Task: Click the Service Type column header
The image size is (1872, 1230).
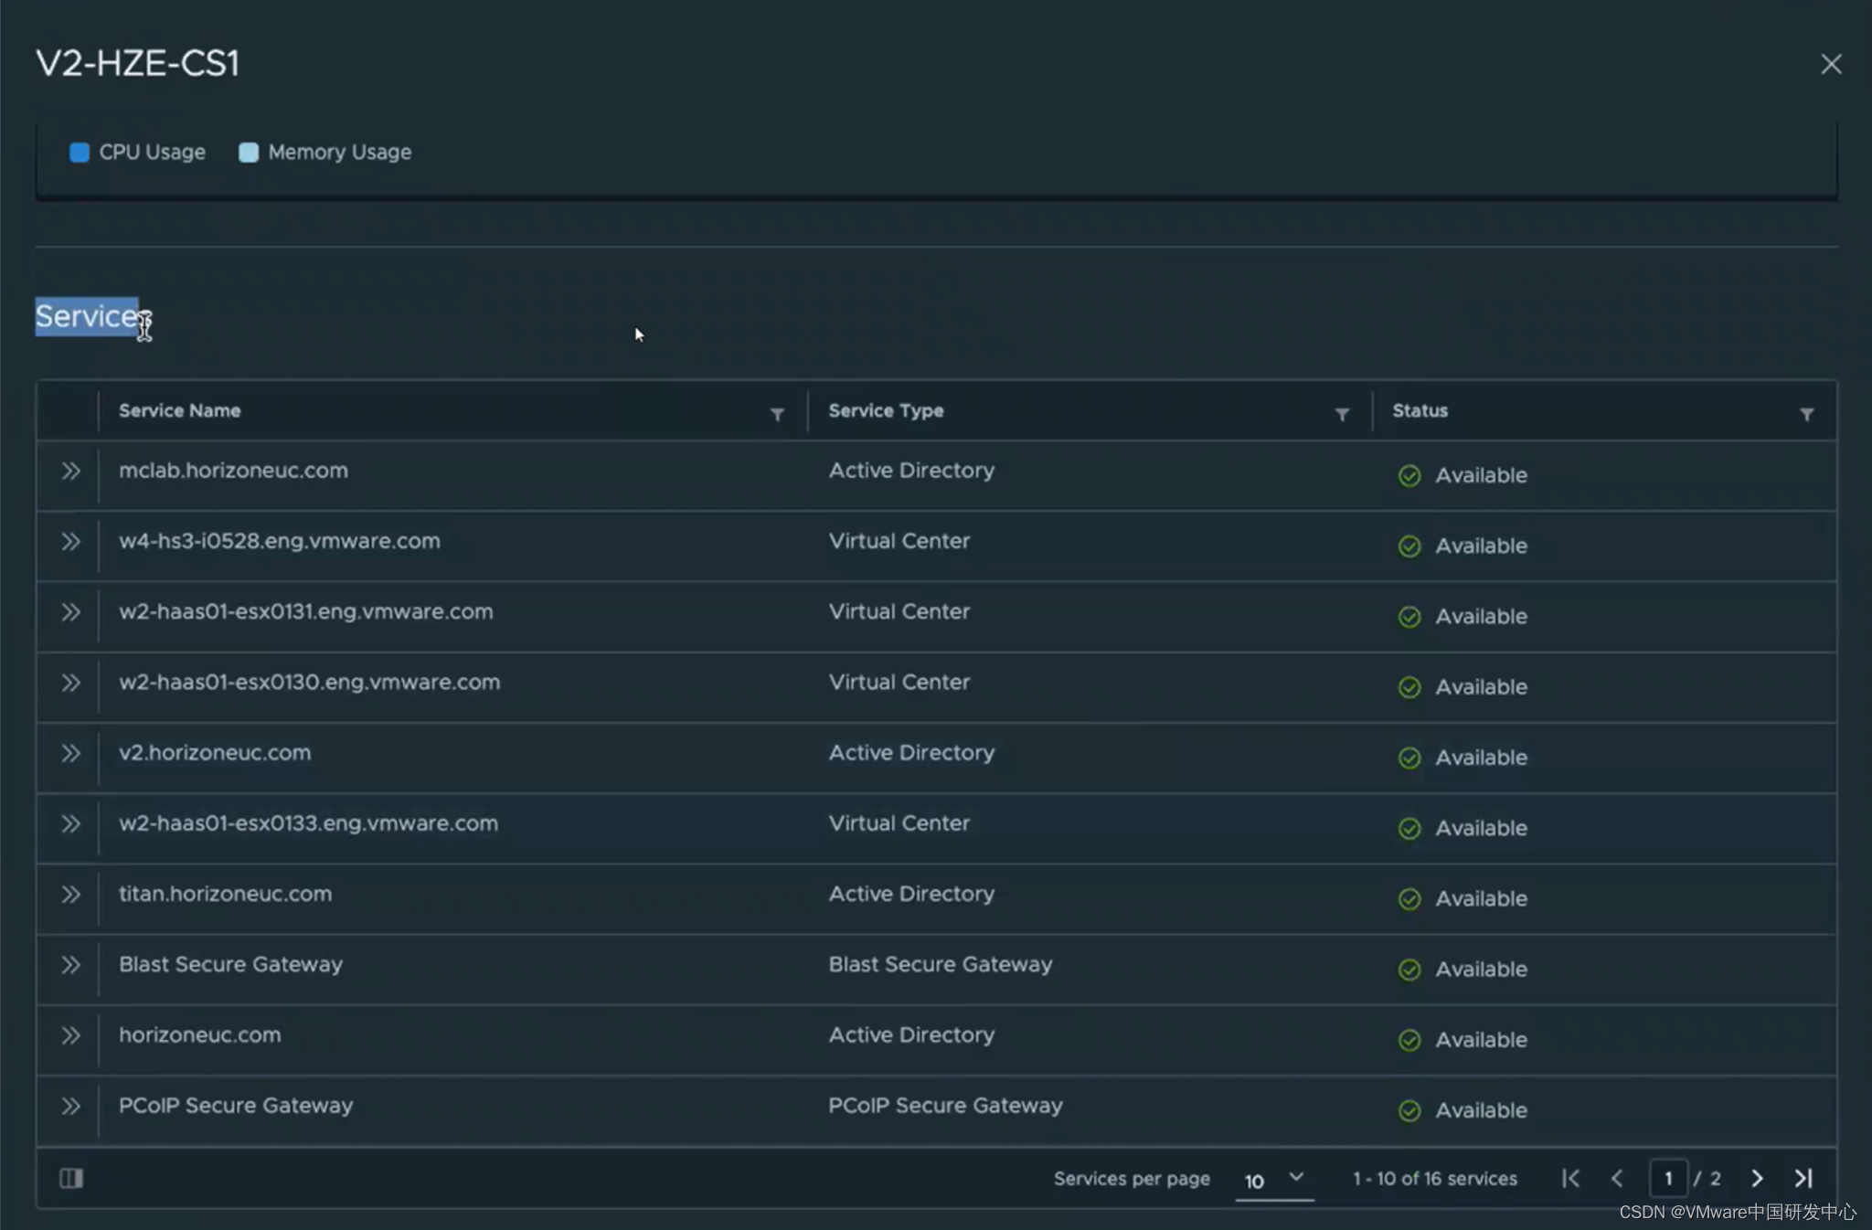Action: click(x=886, y=411)
